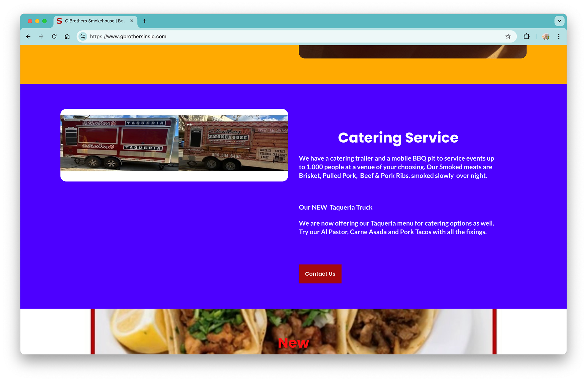
Task: Click the Our NEW Taqueria Truck text
Action: (x=335, y=208)
